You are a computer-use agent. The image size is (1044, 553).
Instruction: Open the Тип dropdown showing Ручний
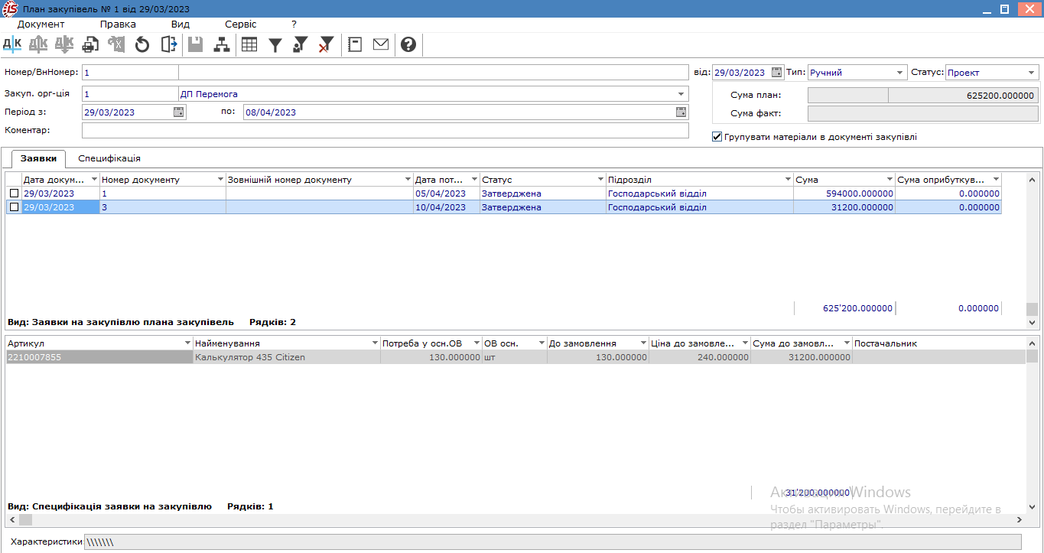click(x=899, y=73)
